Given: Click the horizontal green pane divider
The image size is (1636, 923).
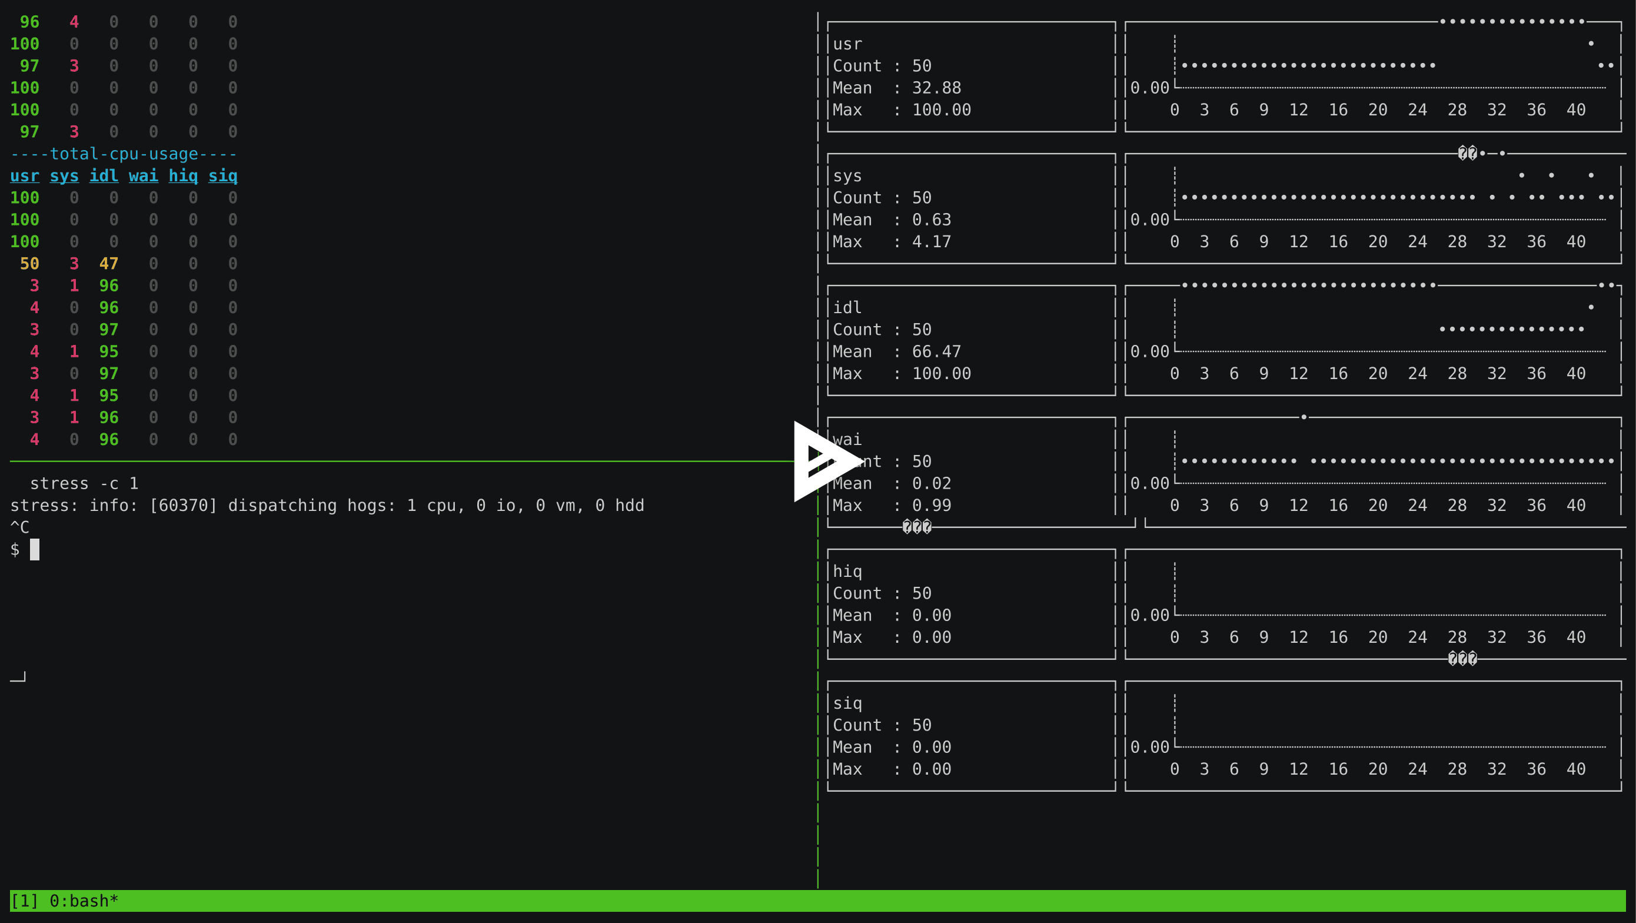Looking at the screenshot, I should 381,461.
